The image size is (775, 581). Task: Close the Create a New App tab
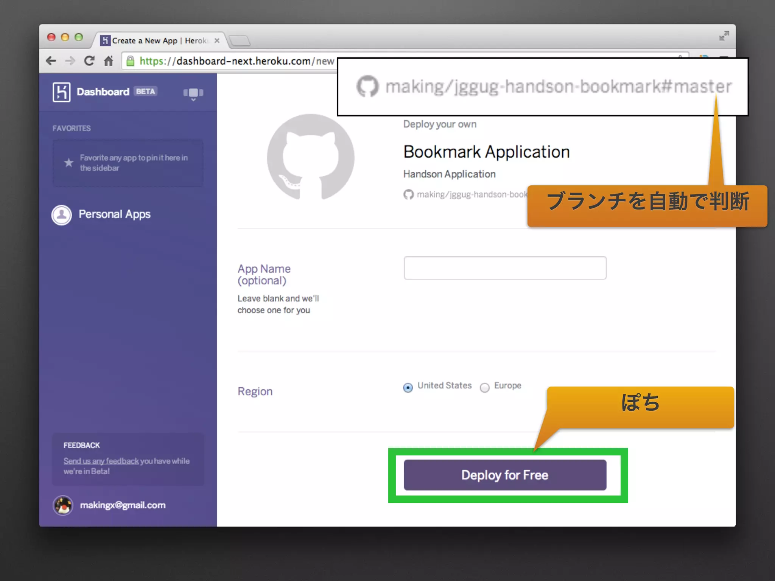(217, 40)
